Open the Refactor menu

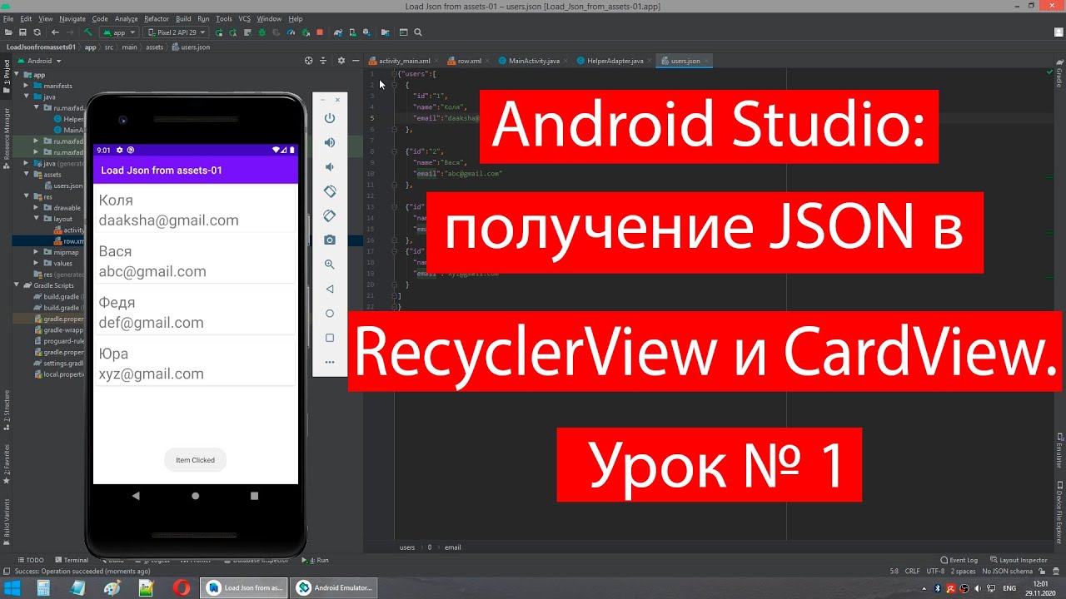click(157, 18)
